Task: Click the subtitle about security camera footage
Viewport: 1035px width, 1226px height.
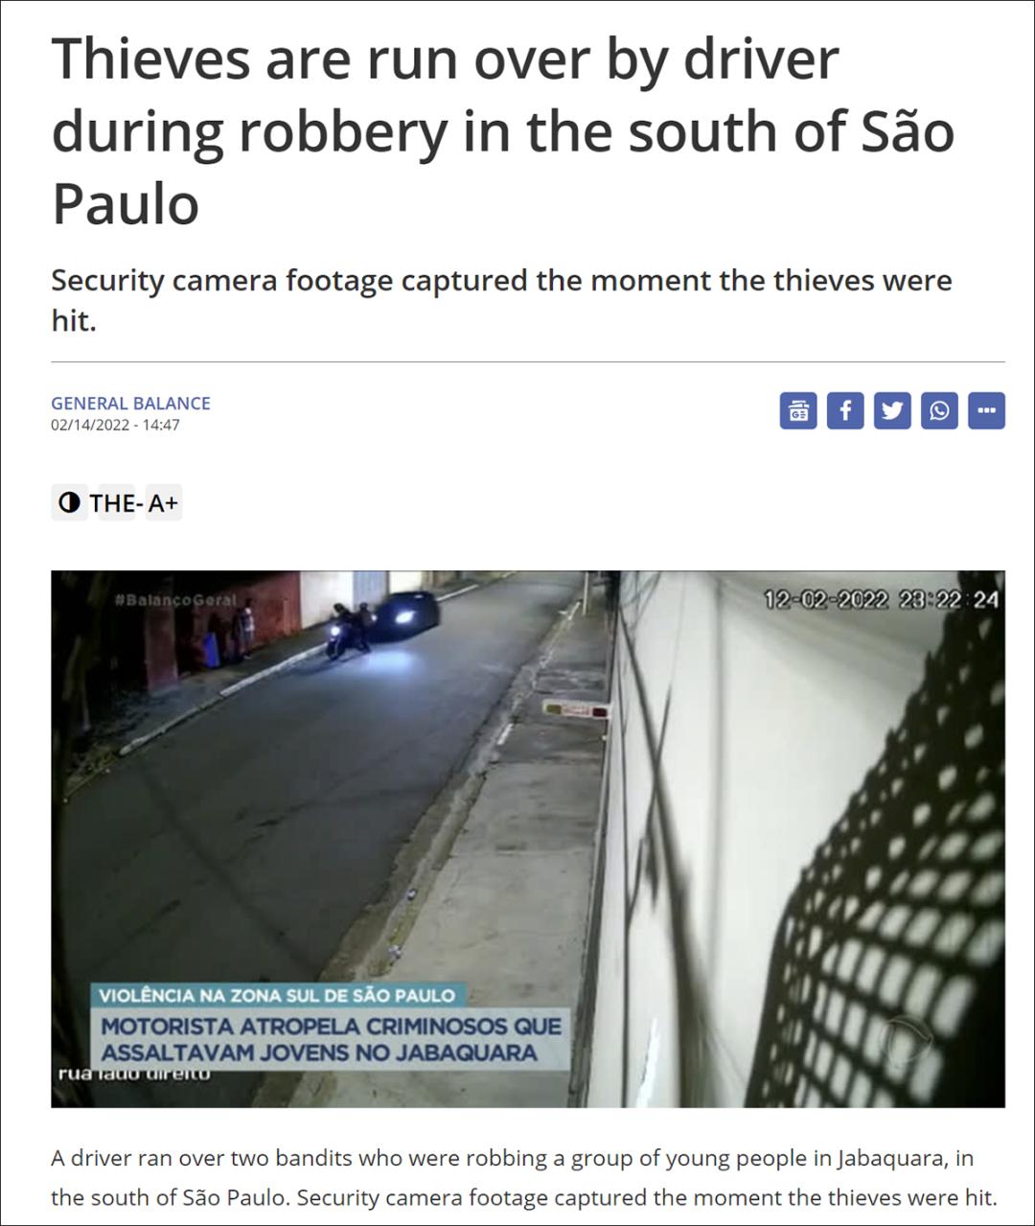Action: click(x=501, y=299)
